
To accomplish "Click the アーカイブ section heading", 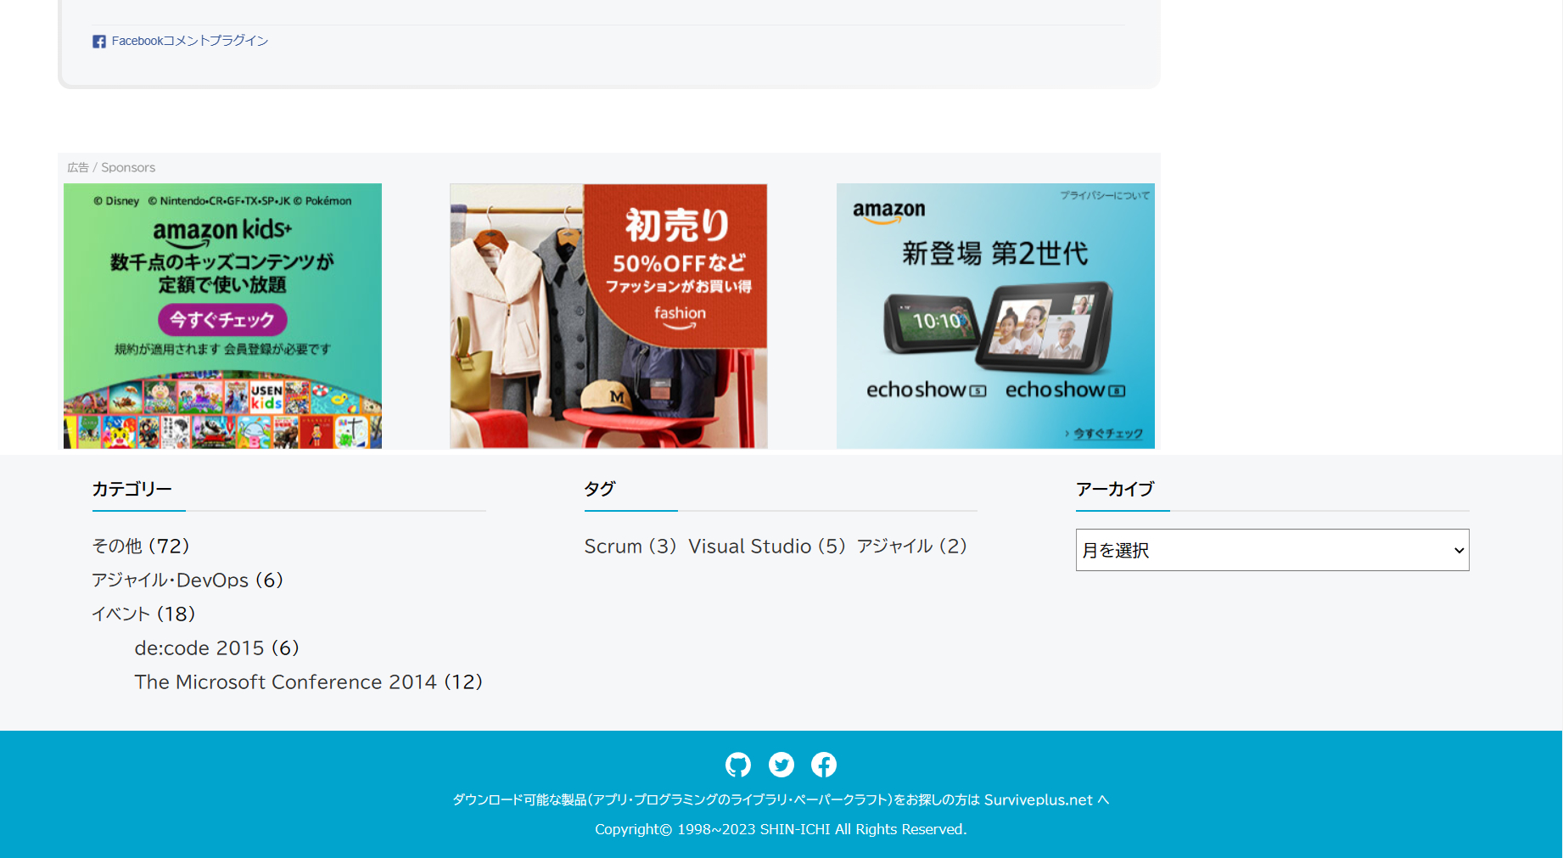I will [x=1115, y=489].
